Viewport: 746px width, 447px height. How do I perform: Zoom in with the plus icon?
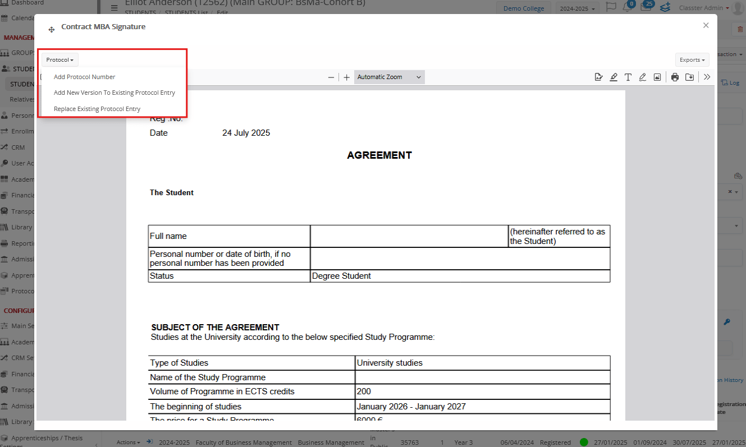point(347,77)
